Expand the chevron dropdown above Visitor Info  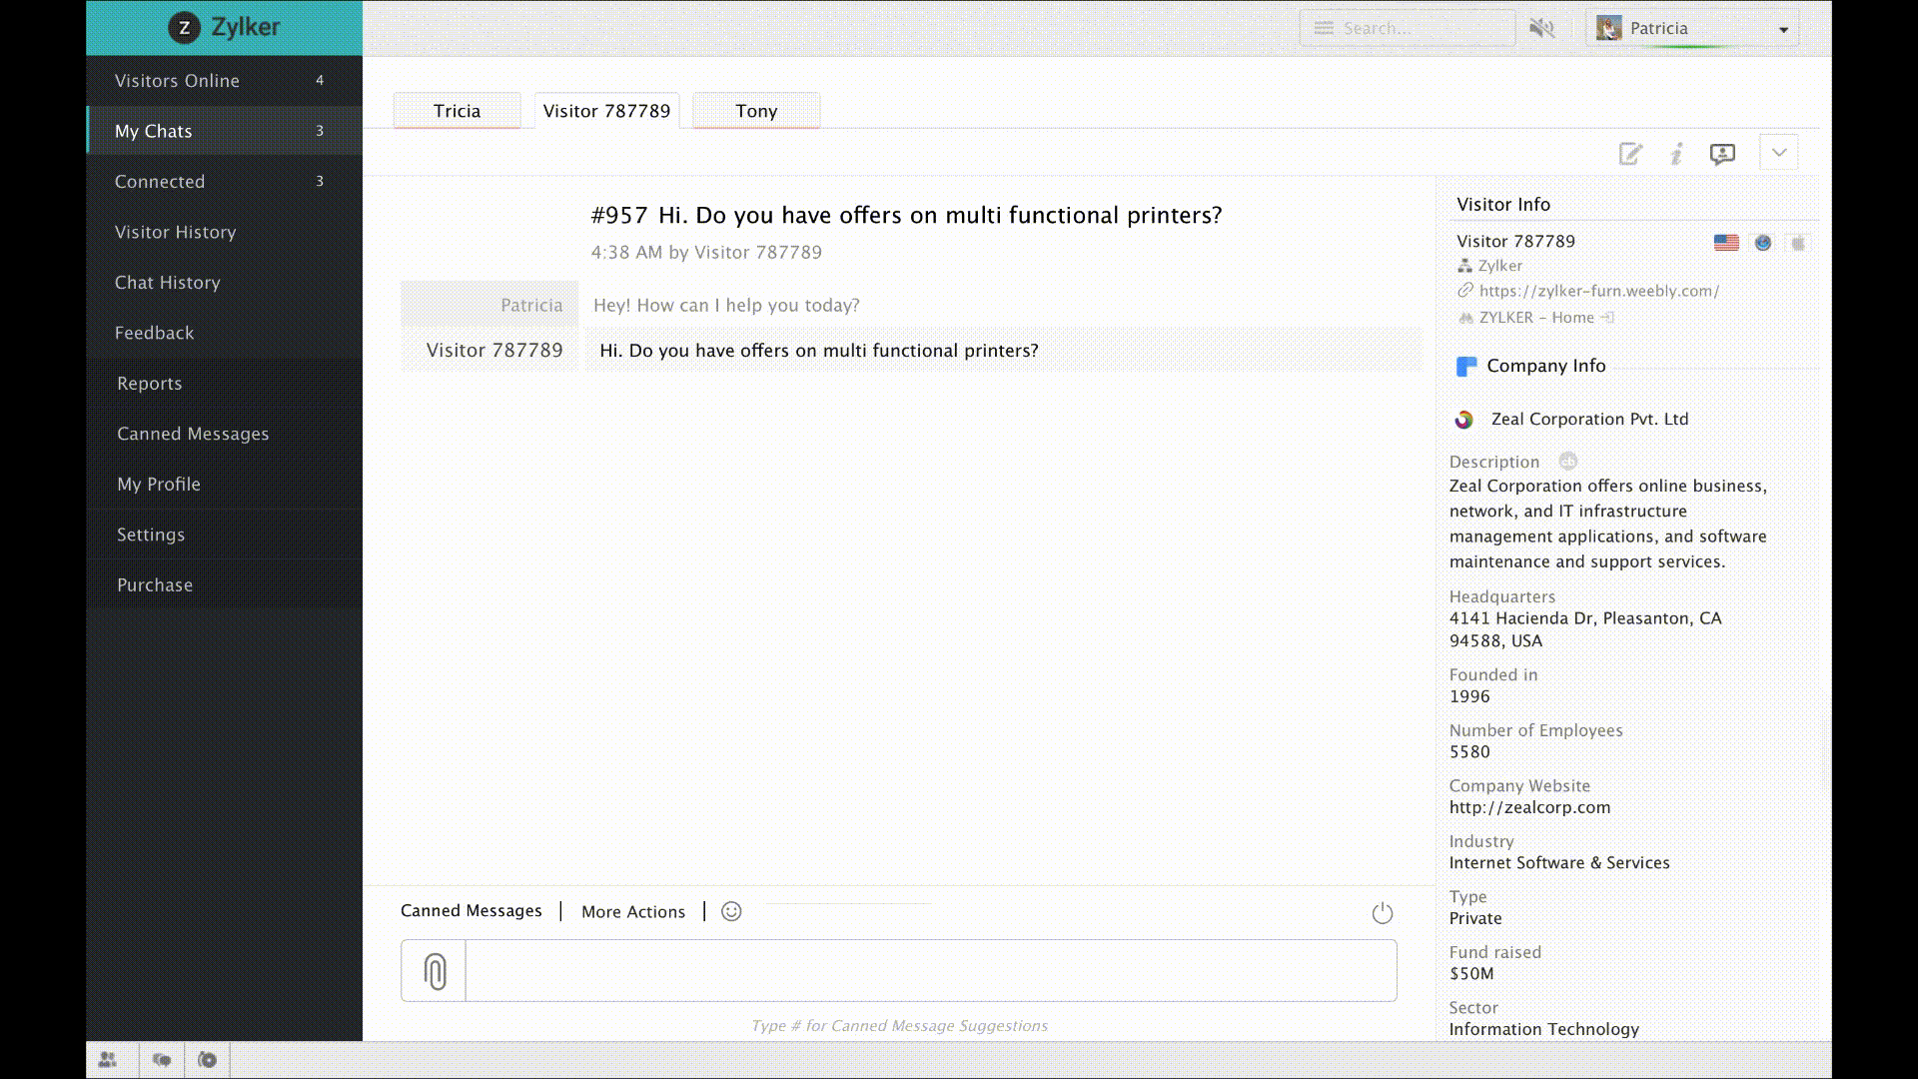(1779, 153)
